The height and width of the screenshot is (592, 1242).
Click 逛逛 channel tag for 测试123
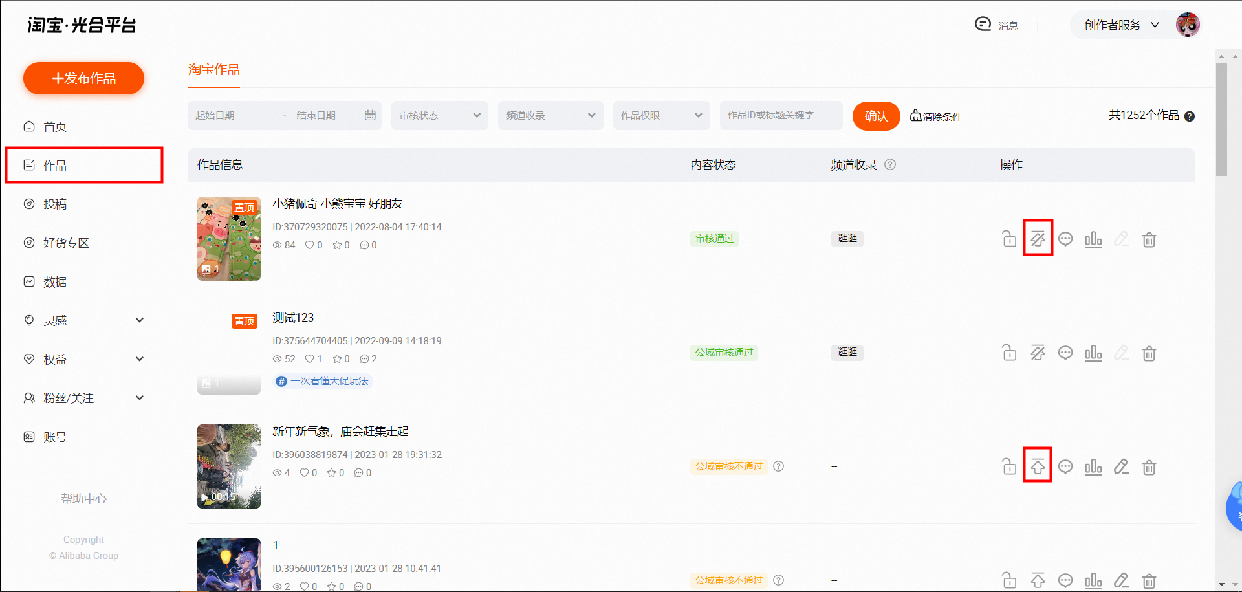pos(847,352)
